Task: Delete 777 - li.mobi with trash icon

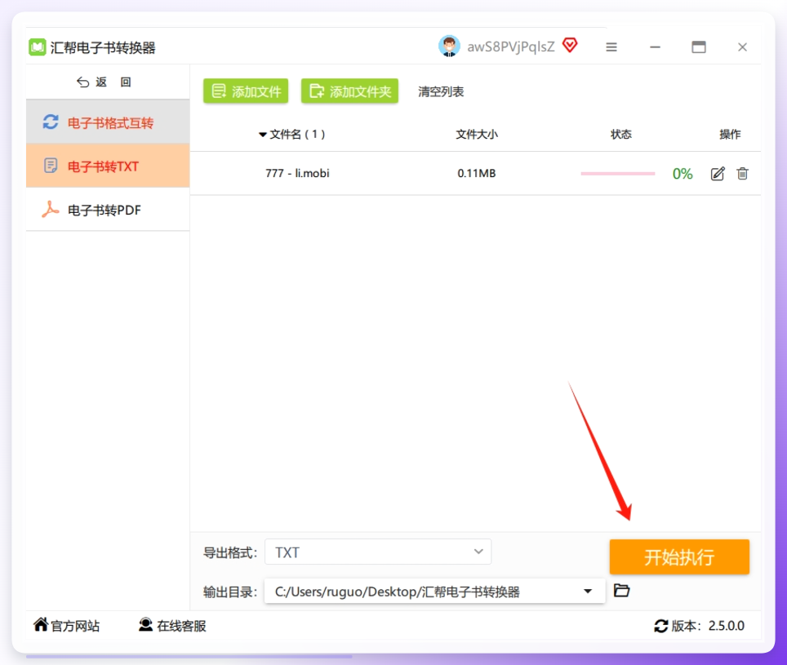Action: (x=742, y=174)
